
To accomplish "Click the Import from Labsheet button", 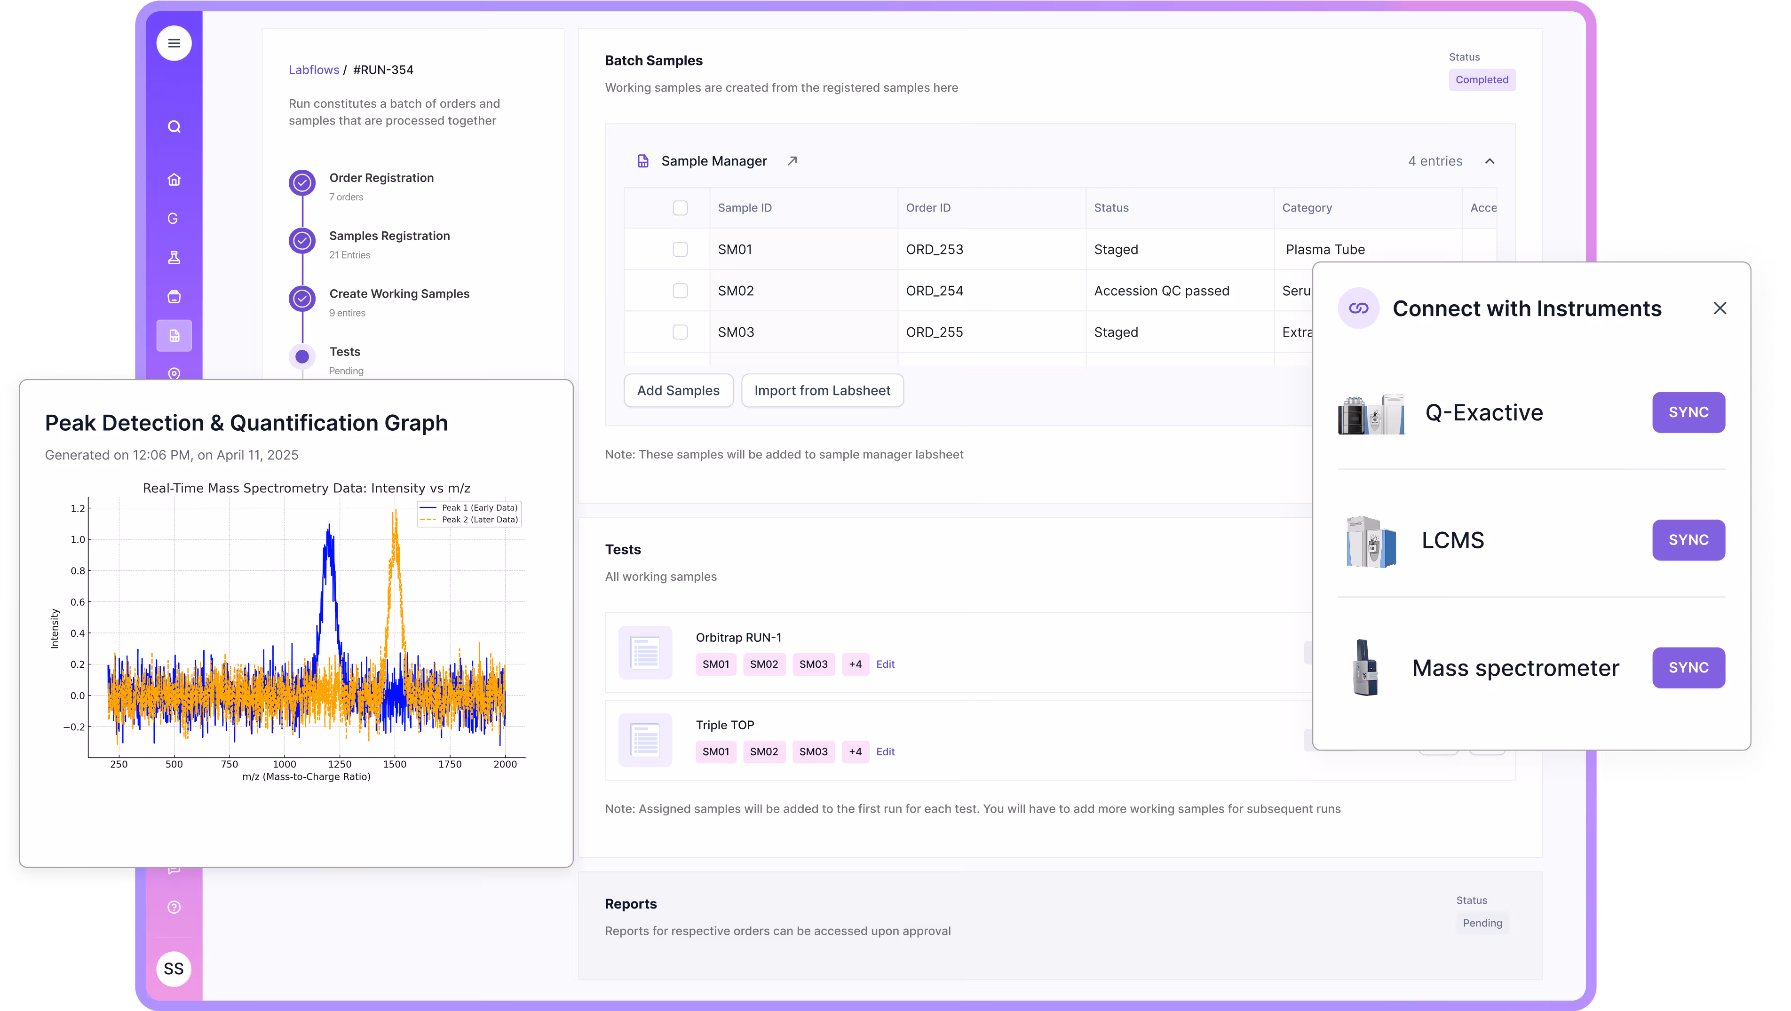I will point(823,390).
